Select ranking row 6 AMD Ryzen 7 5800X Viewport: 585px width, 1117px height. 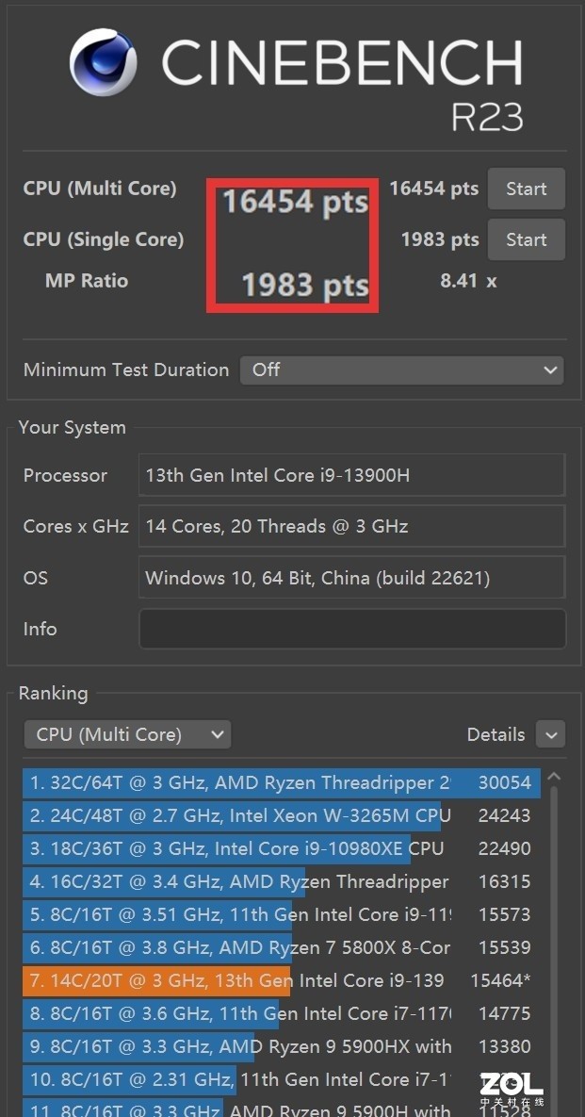(x=282, y=947)
